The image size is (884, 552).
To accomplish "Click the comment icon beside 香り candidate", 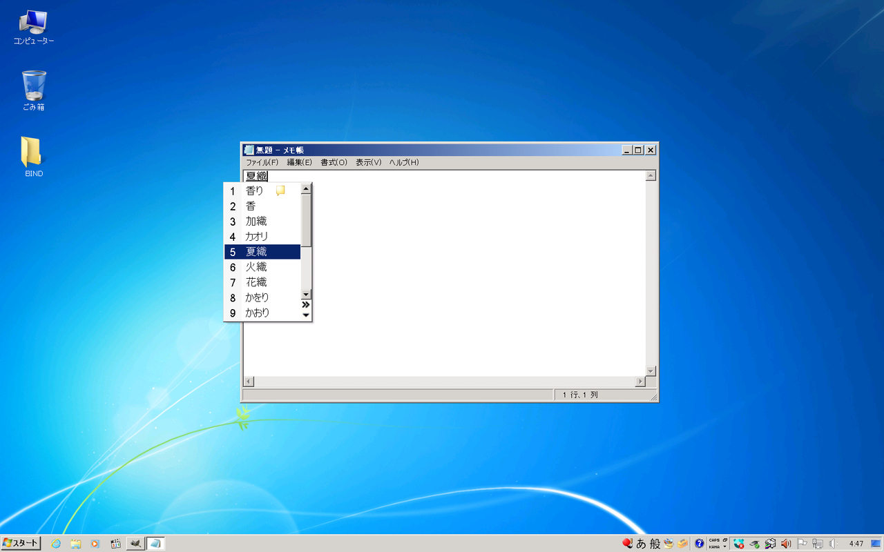I will (x=280, y=190).
